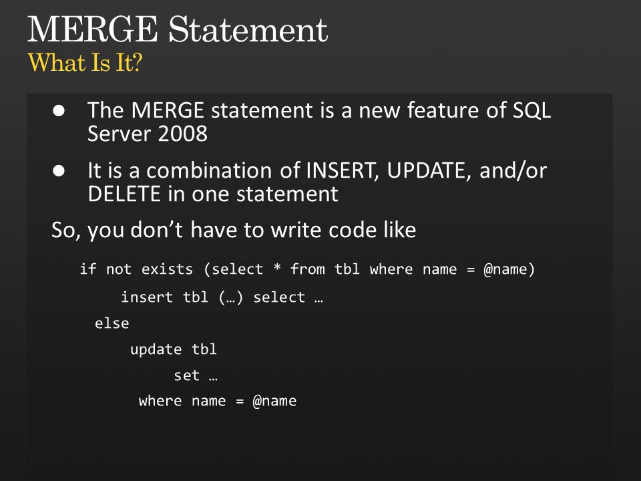
Task: Click the "INSERT, UPDATE, and/or" bullet line
Action: (x=317, y=170)
